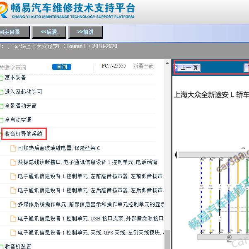The height and width of the screenshot is (249, 249).
Task: Go back with the <<后退 button
Action: 49,32
